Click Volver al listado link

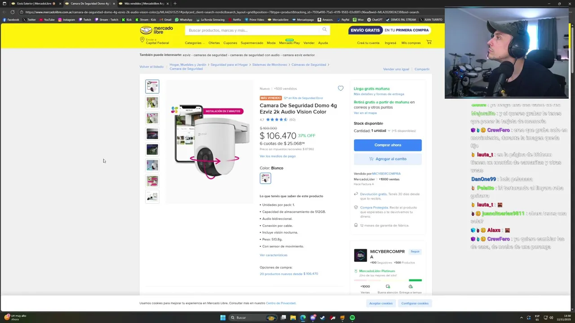point(151,67)
